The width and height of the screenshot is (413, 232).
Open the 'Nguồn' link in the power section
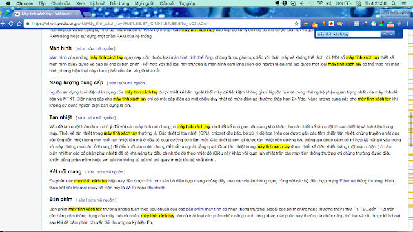click(x=55, y=92)
